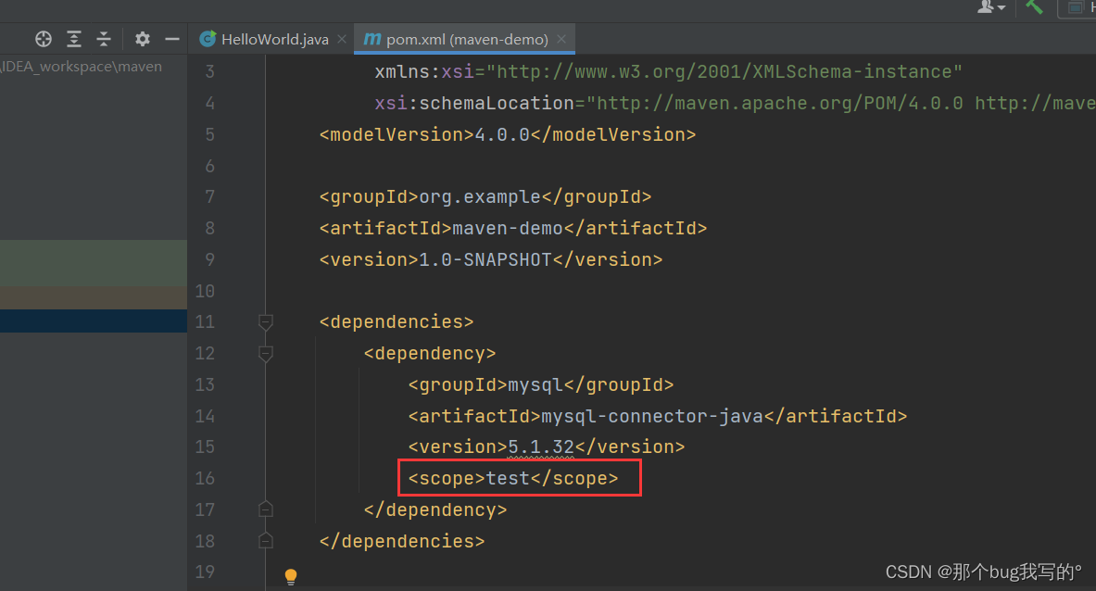Click the scope test line
The width and height of the screenshot is (1096, 591).
(513, 479)
